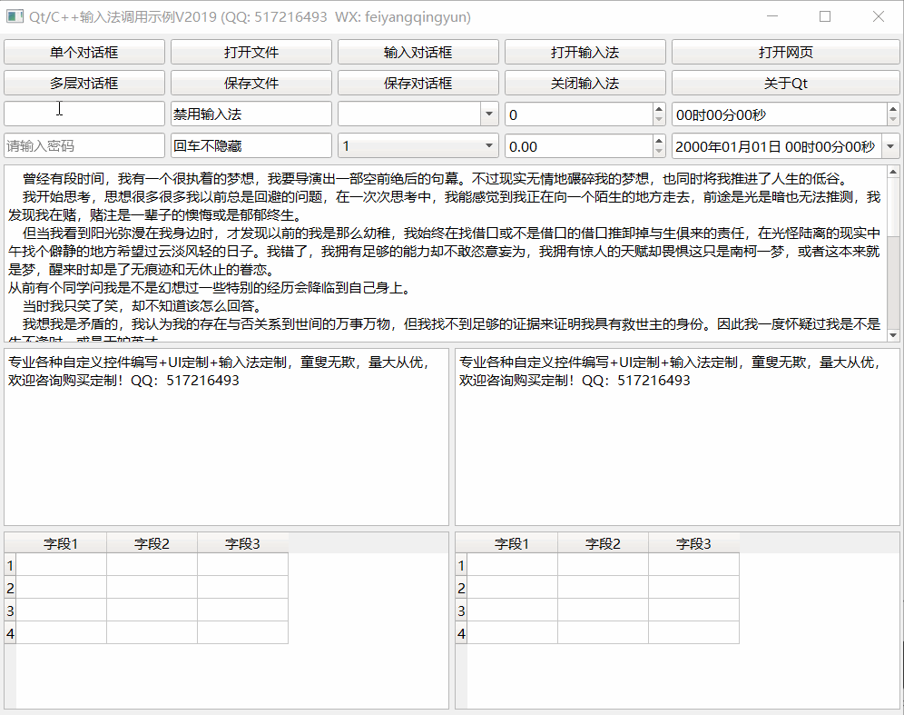Click inside the 00时00分00秒 time editor
Viewport: 904px width, 715px height.
click(779, 114)
